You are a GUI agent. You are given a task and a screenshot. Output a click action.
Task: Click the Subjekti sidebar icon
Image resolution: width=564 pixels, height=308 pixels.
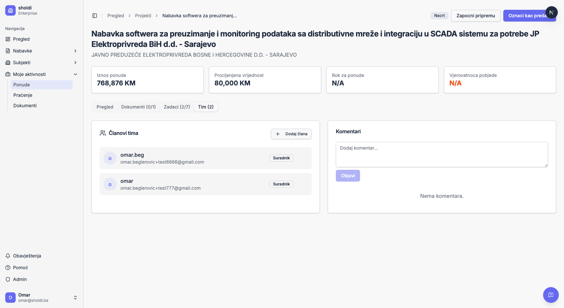pyautogui.click(x=8, y=63)
